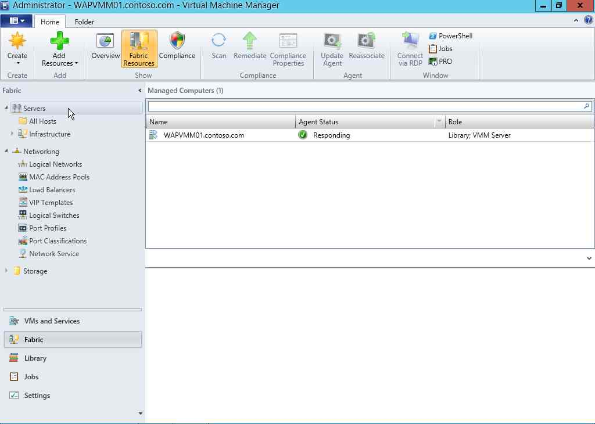Screen dimensions: 595x424
Task: Click the Scan icon
Action: (x=219, y=41)
